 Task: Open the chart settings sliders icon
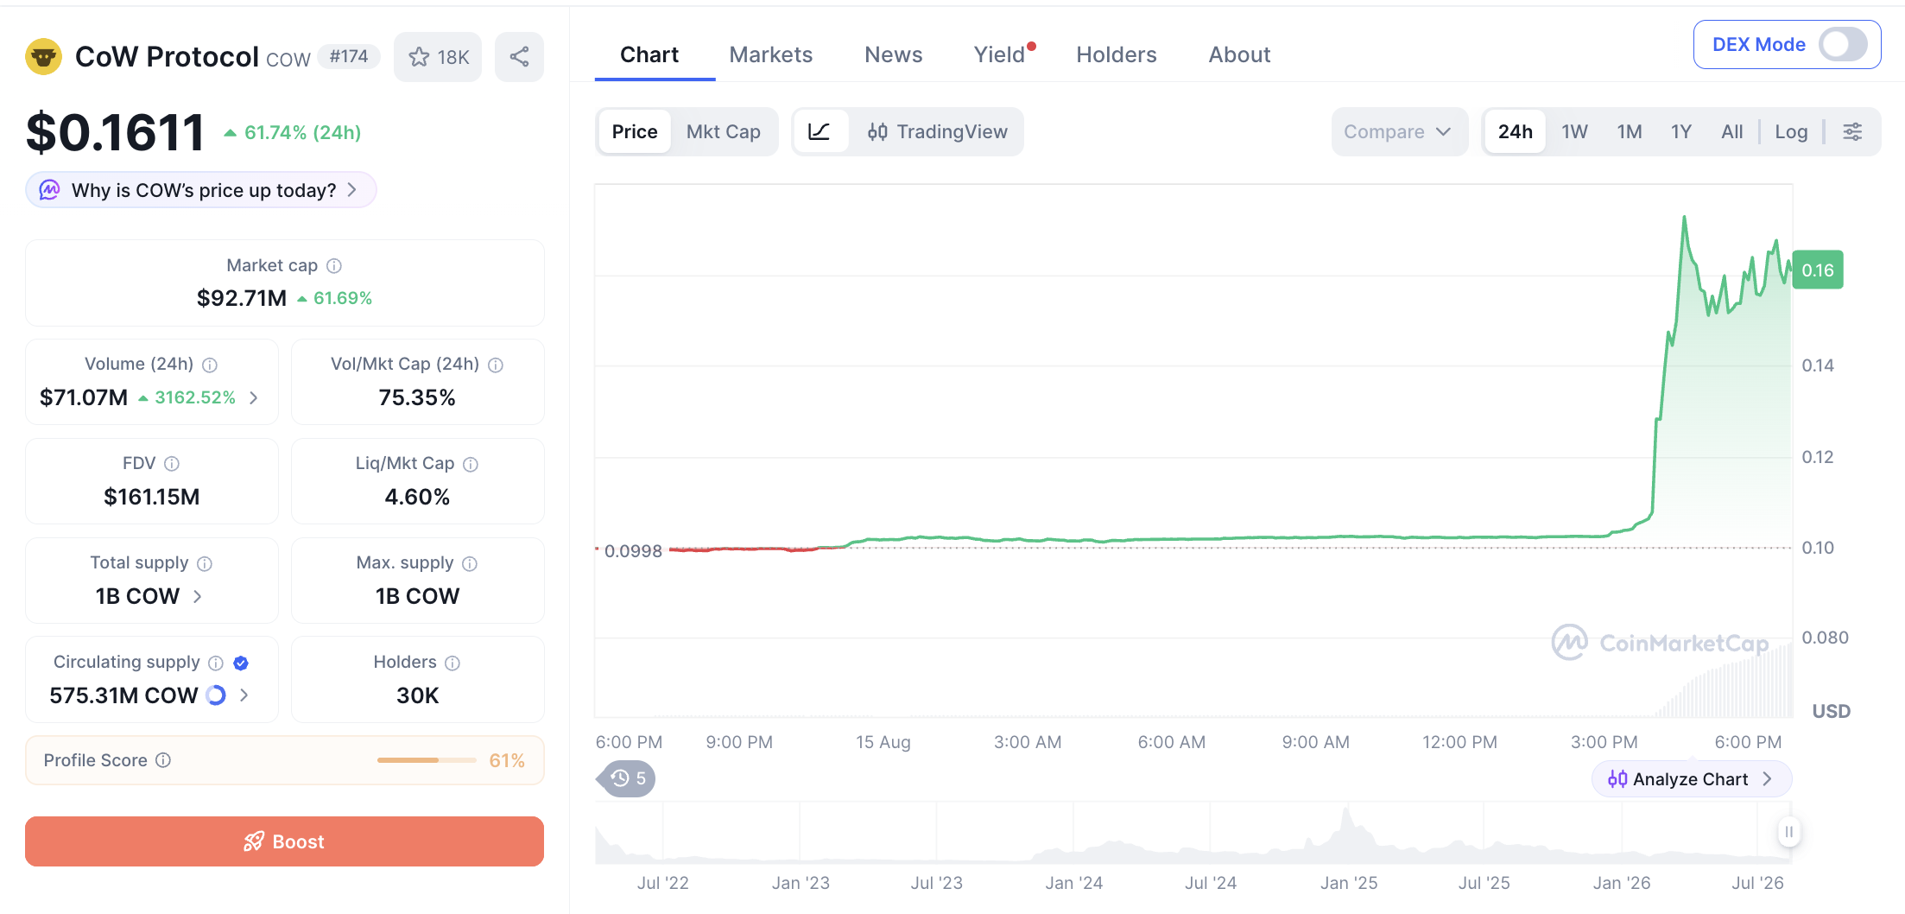point(1852,131)
